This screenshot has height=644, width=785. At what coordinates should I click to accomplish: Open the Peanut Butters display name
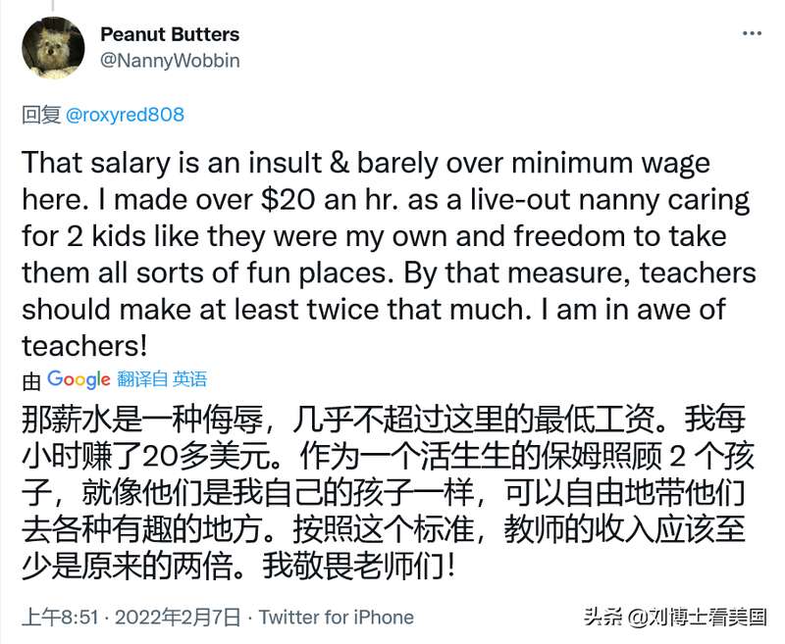tap(170, 34)
